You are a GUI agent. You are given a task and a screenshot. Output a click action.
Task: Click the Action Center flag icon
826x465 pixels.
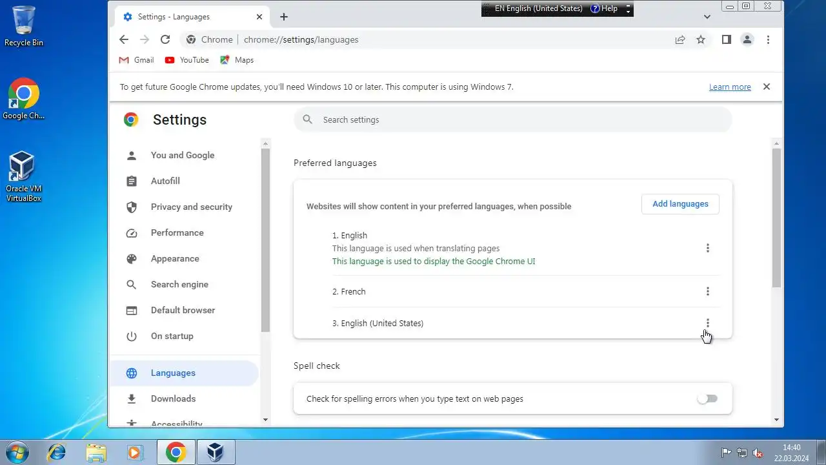(x=726, y=453)
